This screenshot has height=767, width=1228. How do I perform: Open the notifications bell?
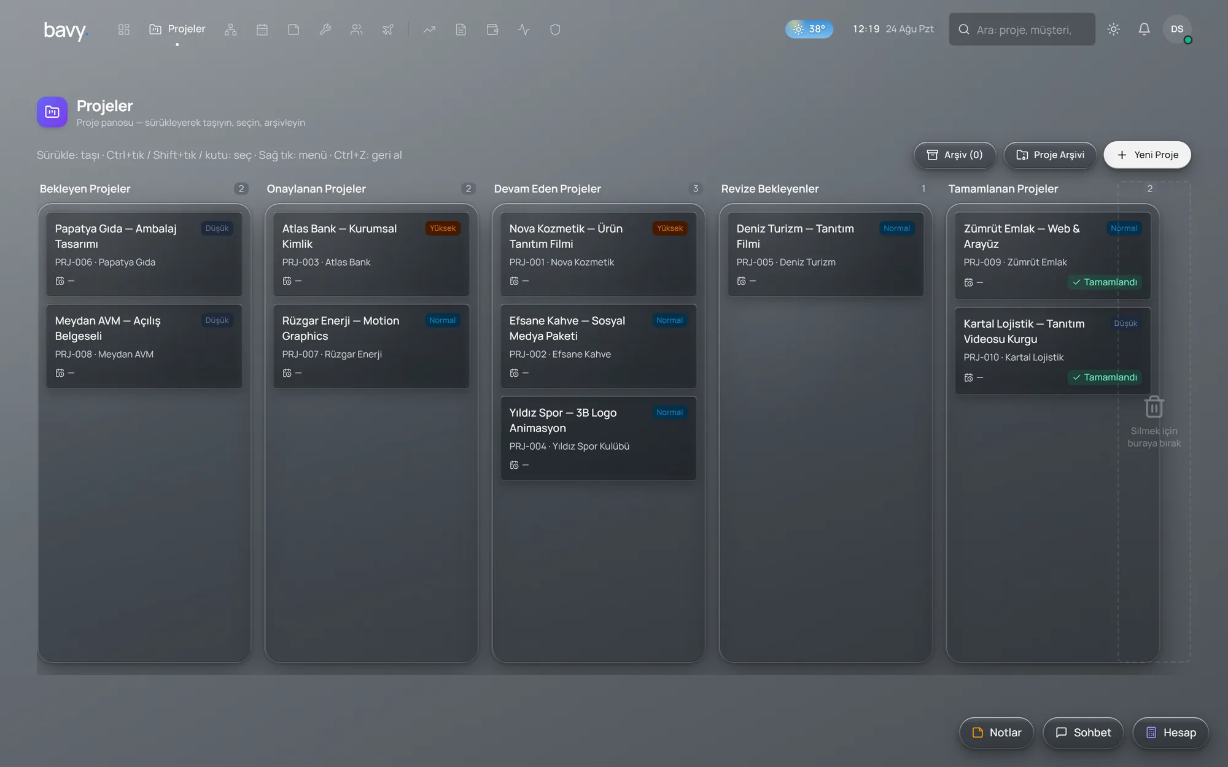[1144, 29]
